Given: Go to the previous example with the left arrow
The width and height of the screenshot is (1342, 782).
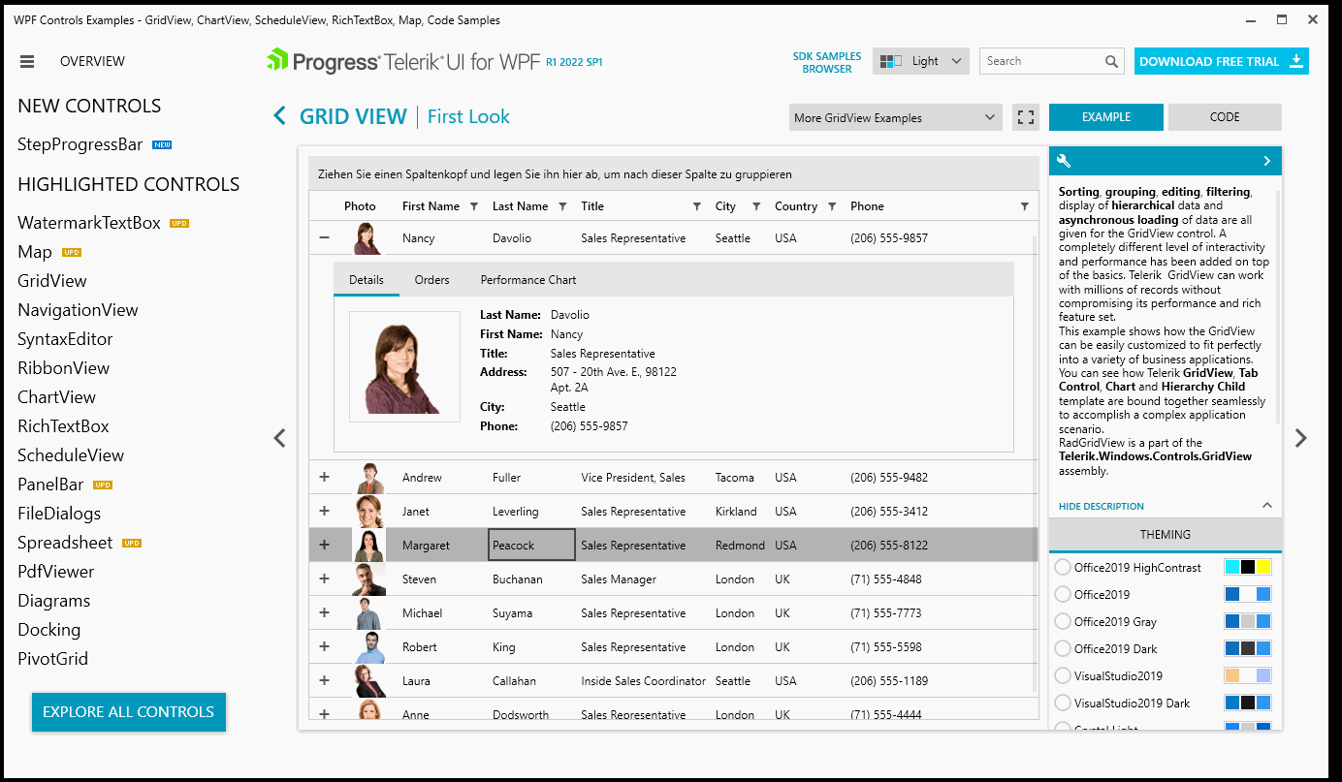Looking at the screenshot, I should click(280, 438).
